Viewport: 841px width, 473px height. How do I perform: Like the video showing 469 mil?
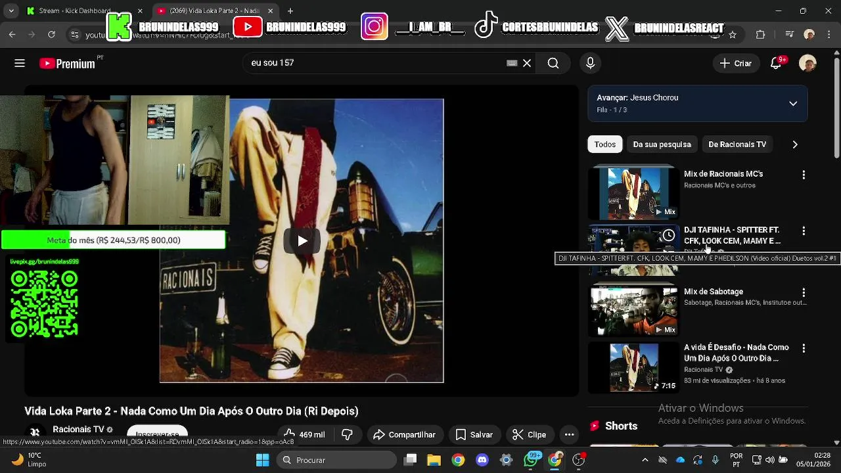pos(304,434)
